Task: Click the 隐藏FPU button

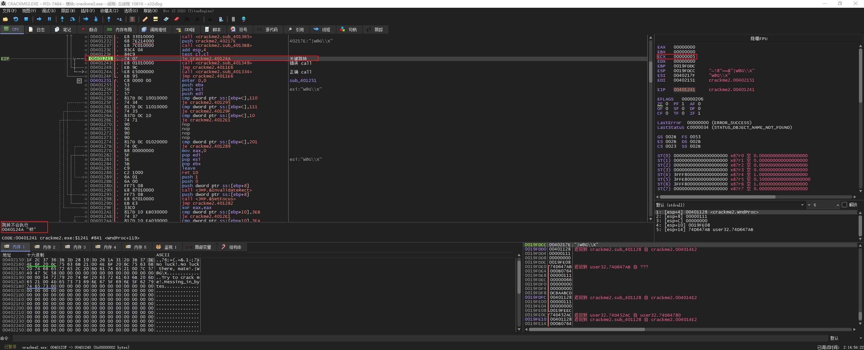Action: (758, 39)
